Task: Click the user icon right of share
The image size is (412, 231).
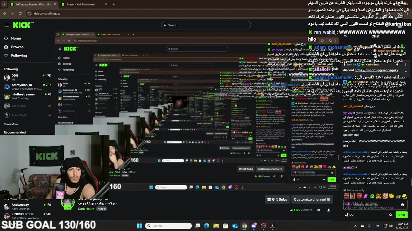Action: click(x=329, y=210)
